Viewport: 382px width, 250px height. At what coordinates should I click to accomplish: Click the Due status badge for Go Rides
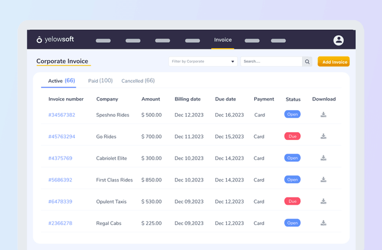[292, 136]
